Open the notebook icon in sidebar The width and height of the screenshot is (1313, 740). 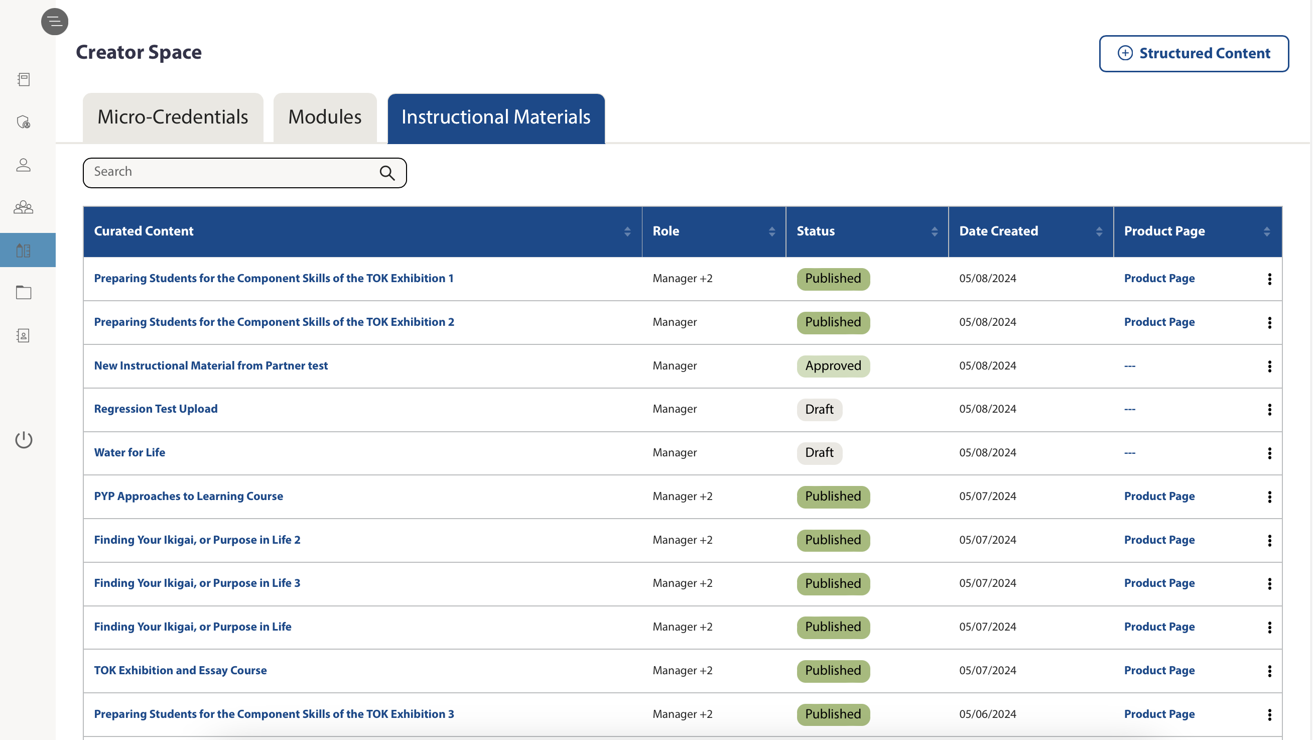[24, 79]
